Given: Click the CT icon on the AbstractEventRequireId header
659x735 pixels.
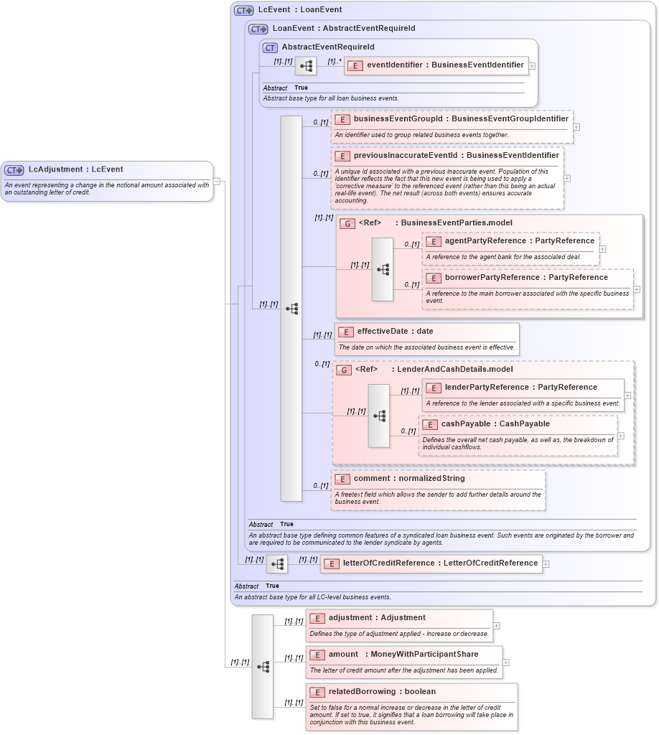Looking at the screenshot, I should pos(269,47).
